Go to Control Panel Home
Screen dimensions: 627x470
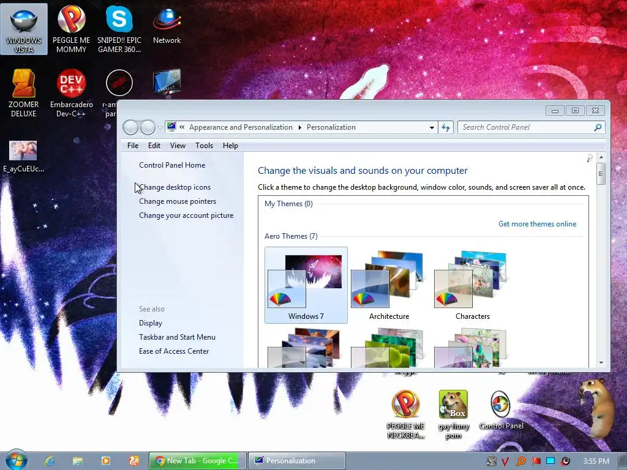[x=172, y=165]
